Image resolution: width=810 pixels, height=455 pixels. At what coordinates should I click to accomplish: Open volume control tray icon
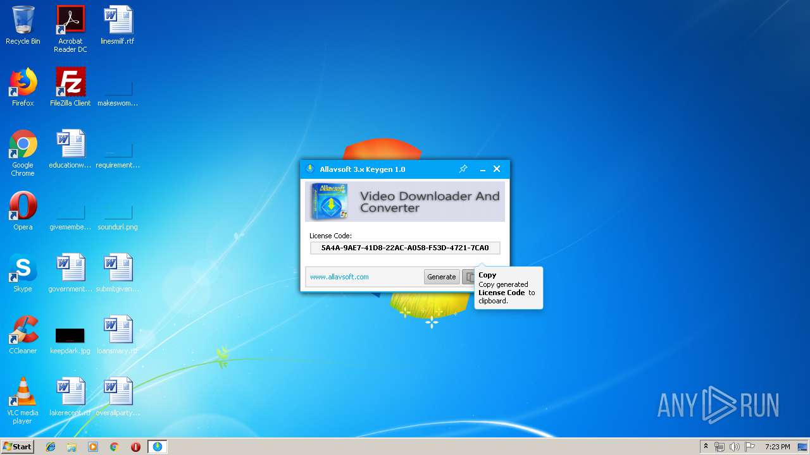pyautogui.click(x=734, y=447)
